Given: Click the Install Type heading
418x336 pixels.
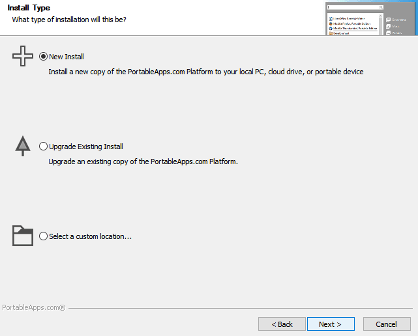Looking at the screenshot, I should [29, 8].
